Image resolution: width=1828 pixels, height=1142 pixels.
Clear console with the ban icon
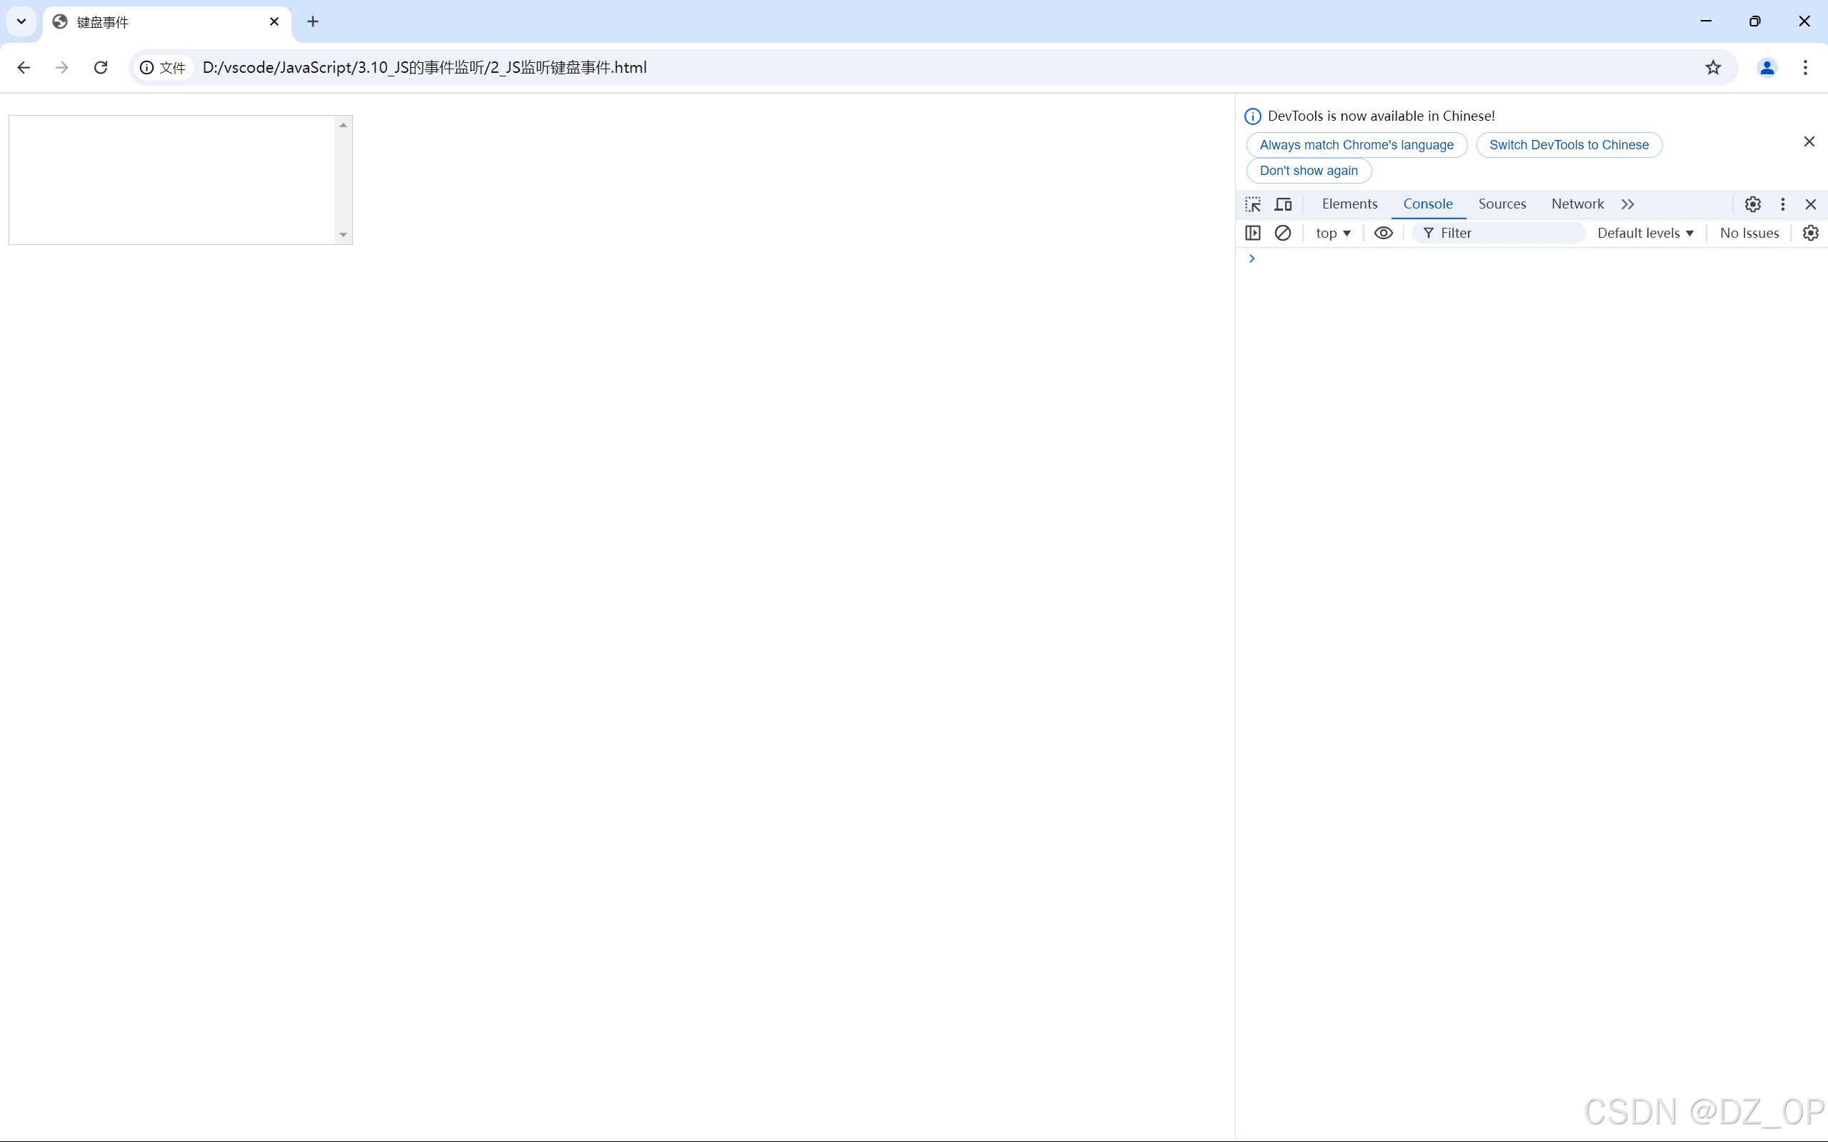point(1283,233)
